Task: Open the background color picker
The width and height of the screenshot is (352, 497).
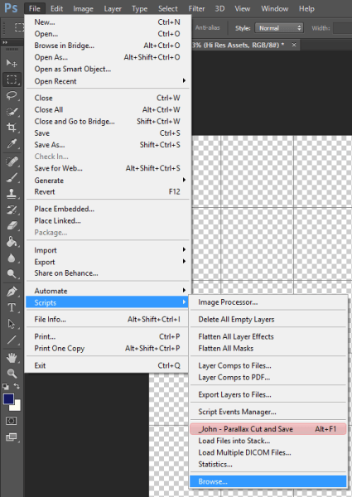Action: click(17, 407)
